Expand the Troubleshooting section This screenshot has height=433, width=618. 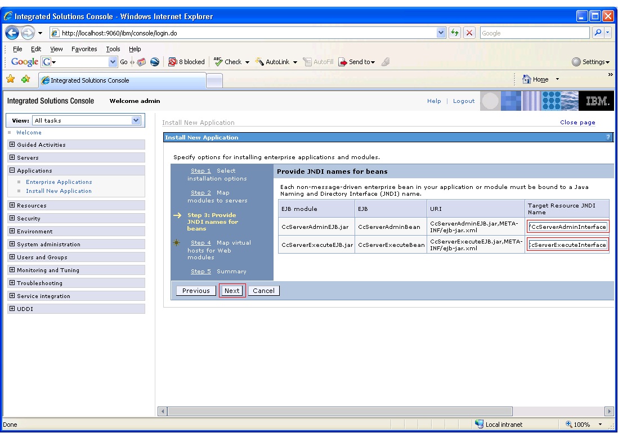tap(12, 283)
